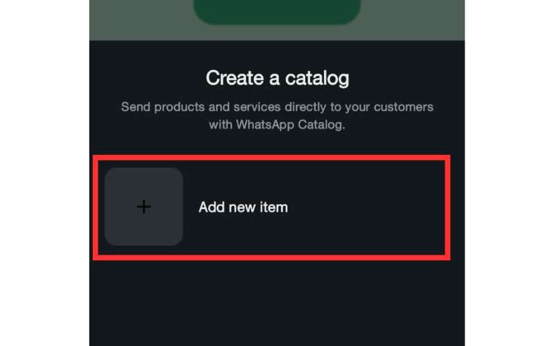Click the word "Create" in the heading
This screenshot has width=554, height=346.
[x=235, y=78]
